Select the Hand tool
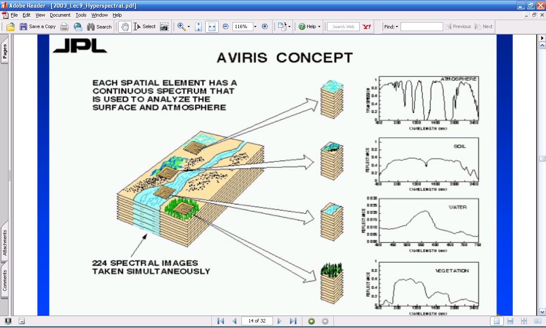The image size is (546, 328). (125, 26)
